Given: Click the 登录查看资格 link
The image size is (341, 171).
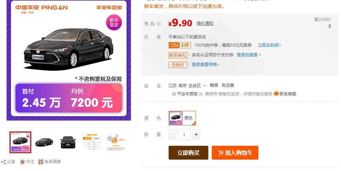Looking at the screenshot, I should [205, 65].
